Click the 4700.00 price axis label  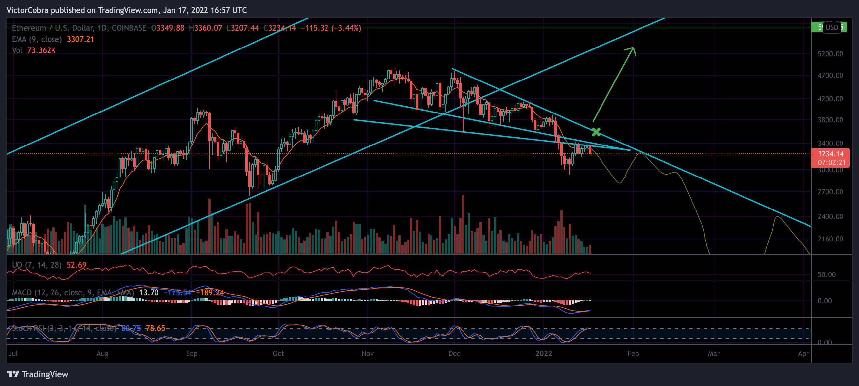830,75
